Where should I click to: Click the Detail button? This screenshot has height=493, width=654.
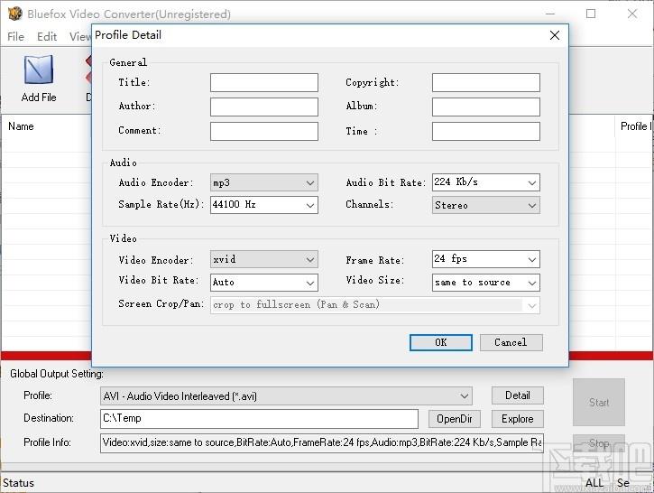click(518, 395)
